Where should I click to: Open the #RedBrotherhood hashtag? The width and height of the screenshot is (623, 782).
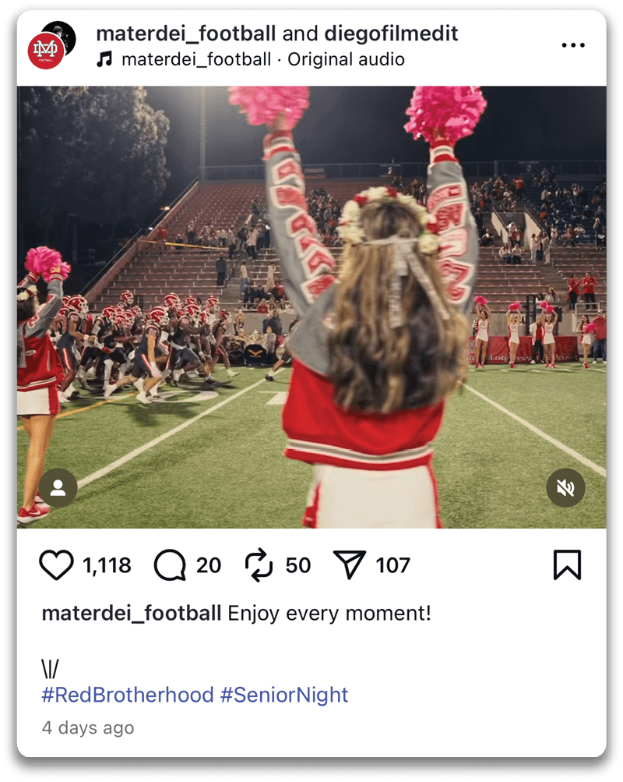click(128, 695)
